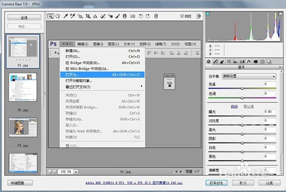Click the 阴影 shadows slider handle
The height and width of the screenshot is (192, 286).
[x=242, y=143]
